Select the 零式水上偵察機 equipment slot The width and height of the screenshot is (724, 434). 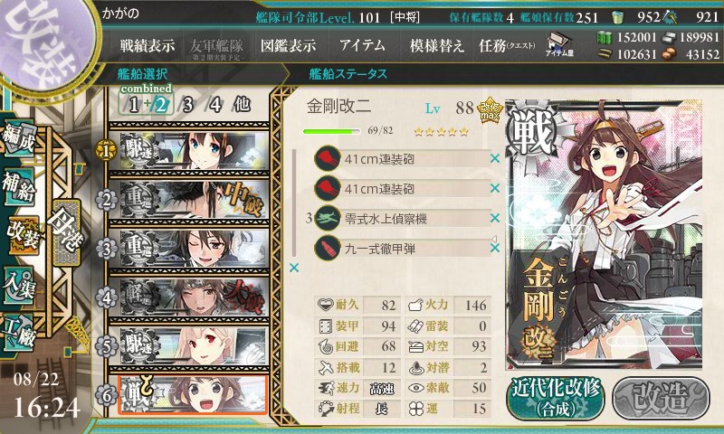(402, 218)
